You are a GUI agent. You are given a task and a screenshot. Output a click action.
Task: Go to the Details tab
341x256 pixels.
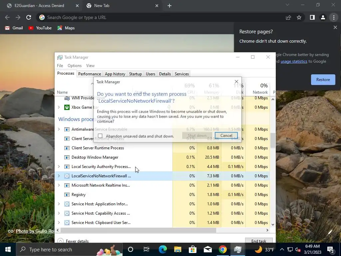165,74
